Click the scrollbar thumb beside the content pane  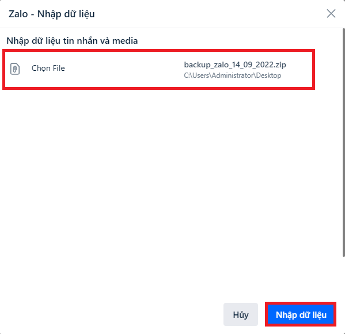(343, 142)
